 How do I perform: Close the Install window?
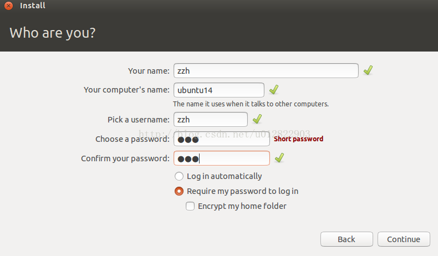[8, 6]
